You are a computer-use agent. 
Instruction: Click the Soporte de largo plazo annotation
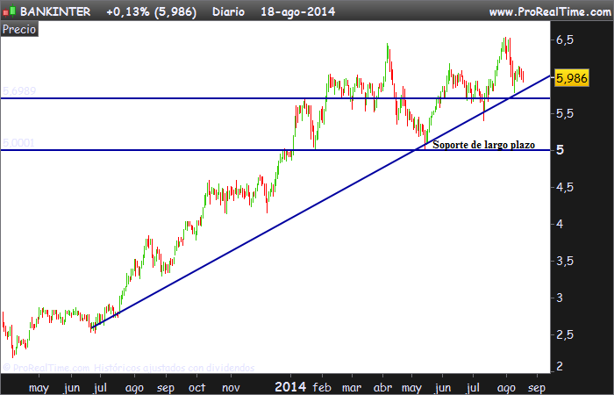(x=483, y=145)
